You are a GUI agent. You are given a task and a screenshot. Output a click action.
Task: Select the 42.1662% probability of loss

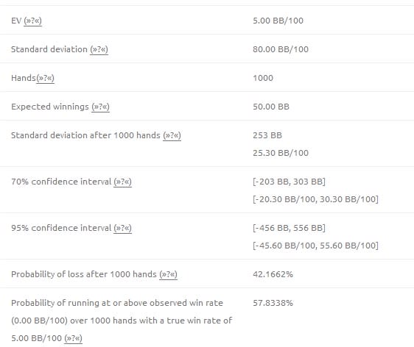click(x=273, y=274)
